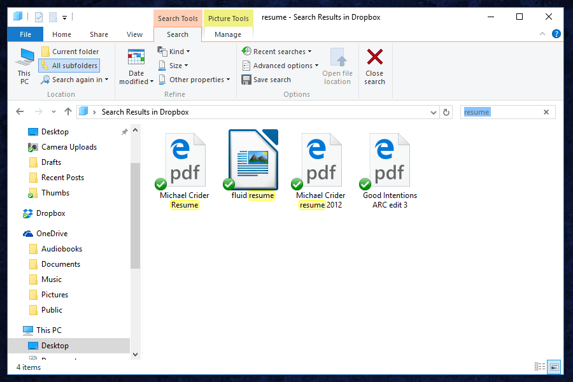Expand the Kind filter dropdown
573x382 pixels.
click(x=174, y=52)
